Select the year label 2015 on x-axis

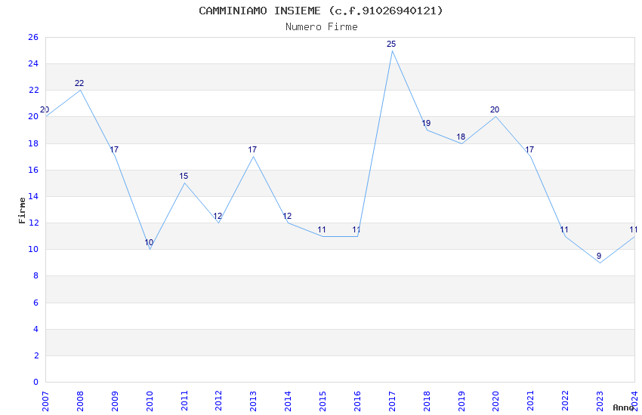pos(323,401)
